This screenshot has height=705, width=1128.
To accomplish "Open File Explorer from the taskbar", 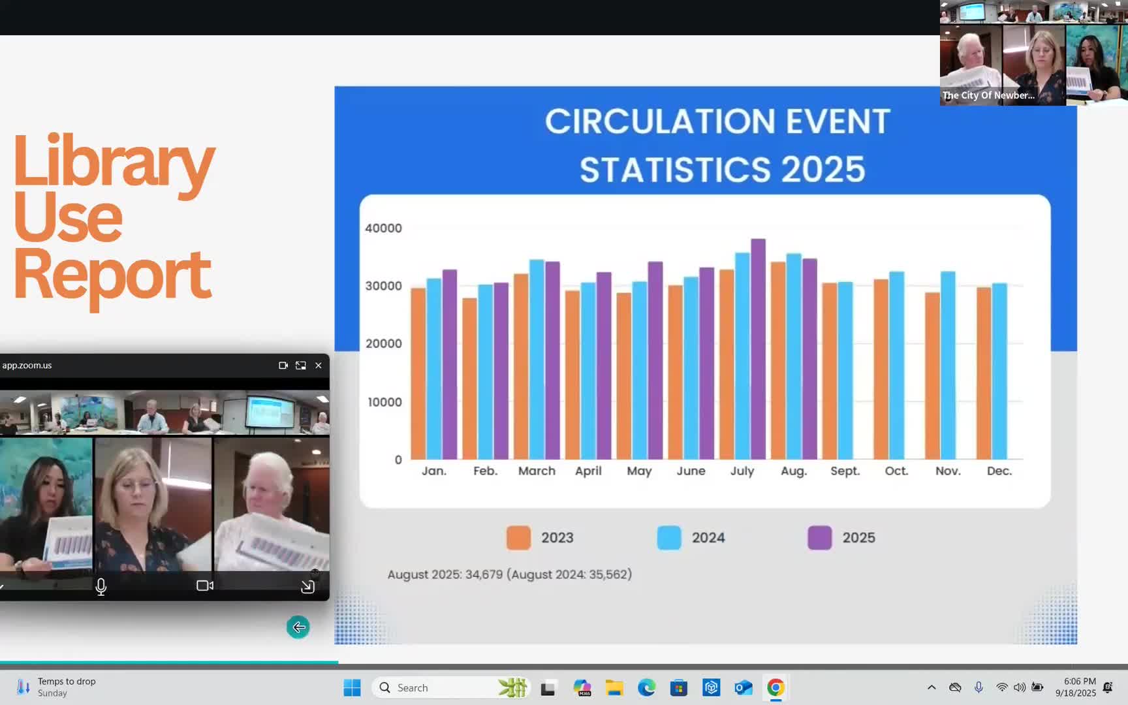I will pos(614,688).
